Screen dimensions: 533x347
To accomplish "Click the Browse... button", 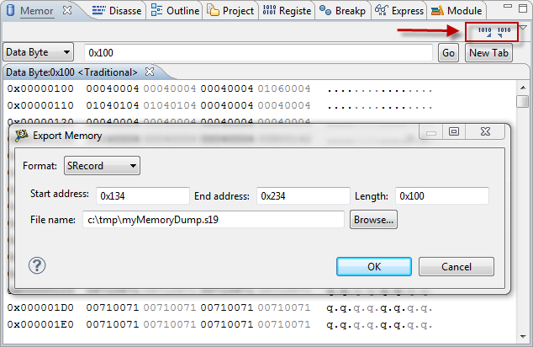I will tap(374, 220).
